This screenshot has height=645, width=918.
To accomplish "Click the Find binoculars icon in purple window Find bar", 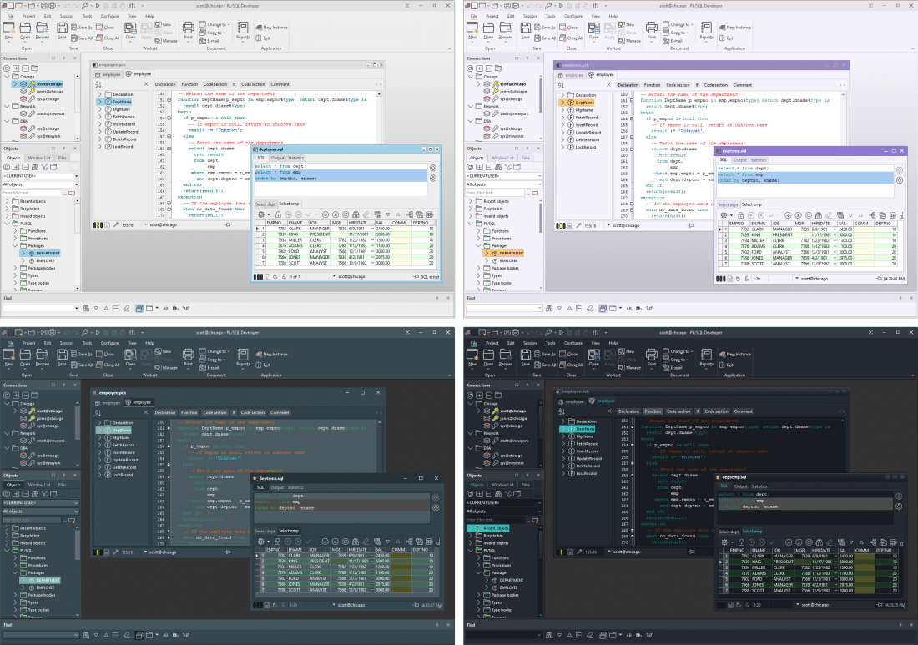I will pyautogui.click(x=549, y=308).
